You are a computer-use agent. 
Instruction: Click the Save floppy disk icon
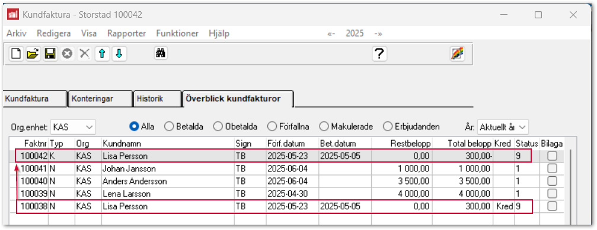click(50, 54)
